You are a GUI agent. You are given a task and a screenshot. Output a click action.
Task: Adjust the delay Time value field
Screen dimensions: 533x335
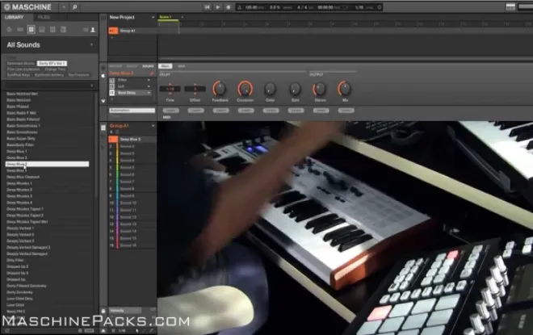pyautogui.click(x=170, y=89)
